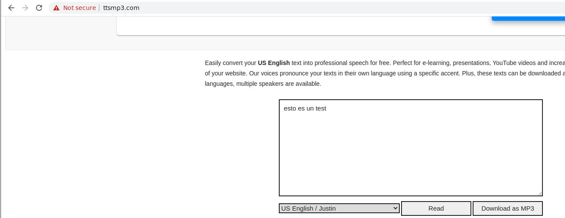Click the text area resize handle corner
565x218 pixels.
pos(540,193)
